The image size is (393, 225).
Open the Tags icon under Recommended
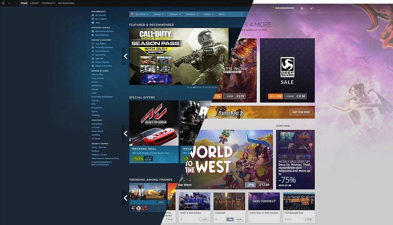pyautogui.click(x=93, y=23)
